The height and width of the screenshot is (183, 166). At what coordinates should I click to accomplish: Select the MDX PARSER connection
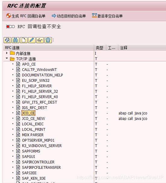(x=33, y=135)
